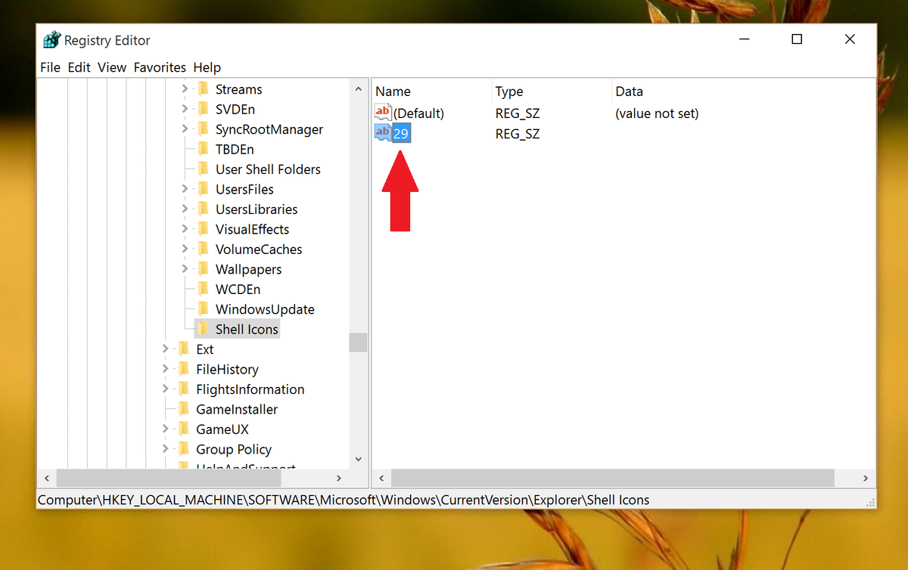Click the SVDEn folder icon
The width and height of the screenshot is (908, 570).
point(202,109)
